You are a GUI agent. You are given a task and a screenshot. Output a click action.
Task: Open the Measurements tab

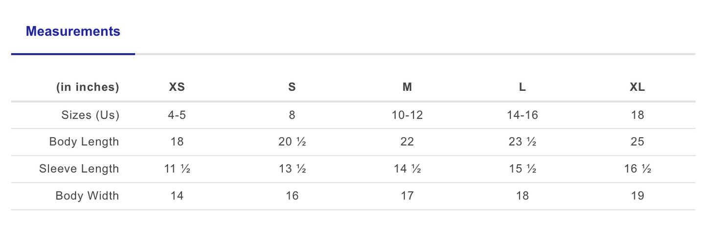coord(73,32)
